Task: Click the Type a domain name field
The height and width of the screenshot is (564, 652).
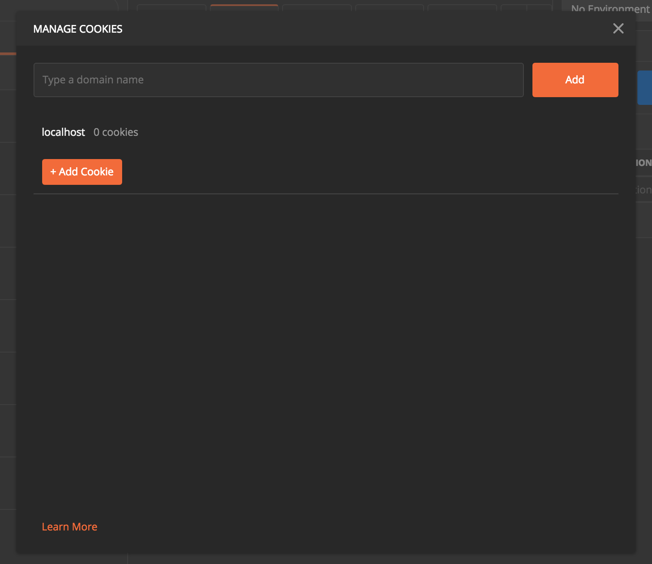Action: click(x=278, y=80)
